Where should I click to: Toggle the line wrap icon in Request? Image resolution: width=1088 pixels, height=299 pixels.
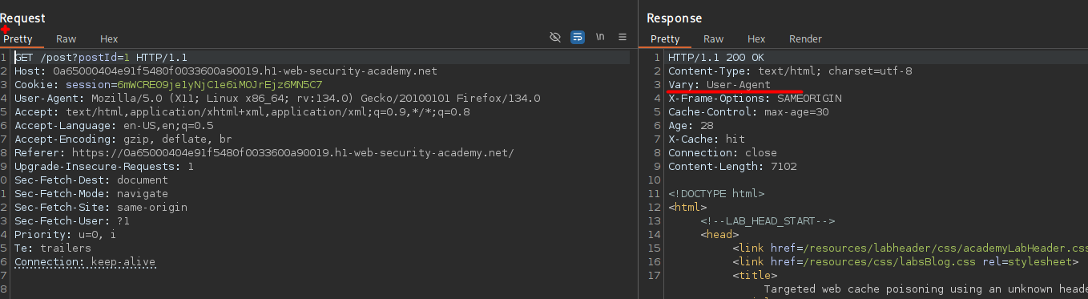tap(577, 38)
